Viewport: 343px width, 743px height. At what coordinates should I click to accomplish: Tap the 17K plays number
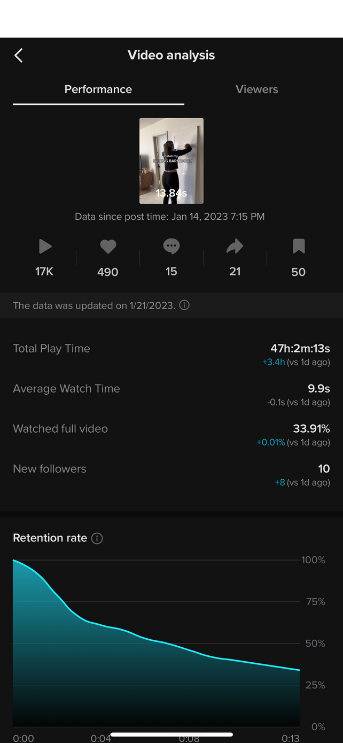click(x=44, y=272)
